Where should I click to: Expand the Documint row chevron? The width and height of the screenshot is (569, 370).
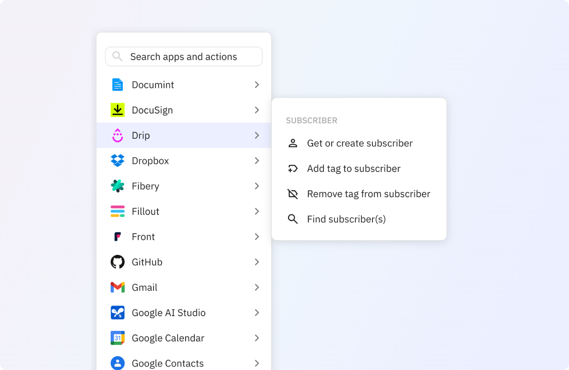click(257, 85)
